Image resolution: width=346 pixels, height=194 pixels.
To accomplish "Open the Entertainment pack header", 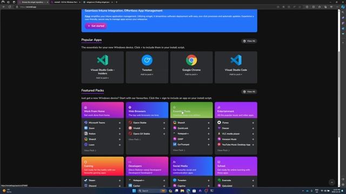I will [236, 110].
